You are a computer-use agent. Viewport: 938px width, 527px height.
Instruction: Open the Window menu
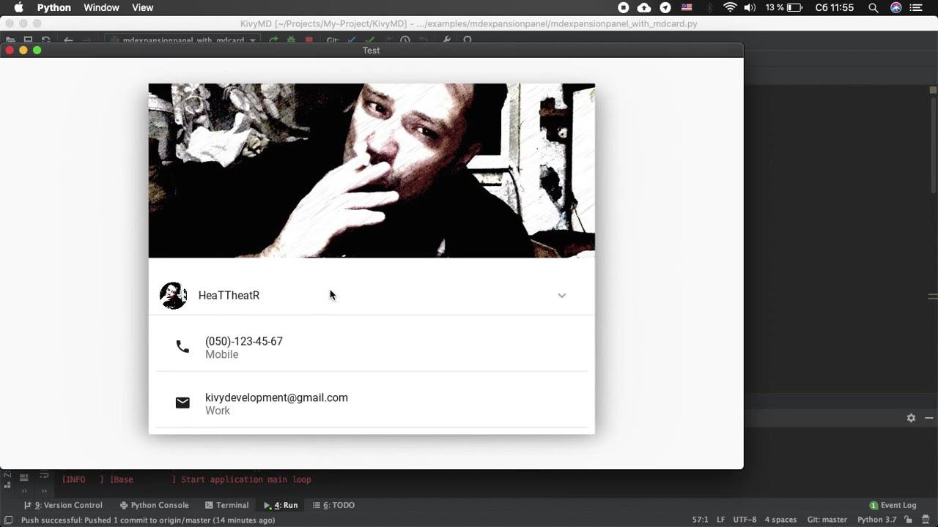tap(102, 7)
